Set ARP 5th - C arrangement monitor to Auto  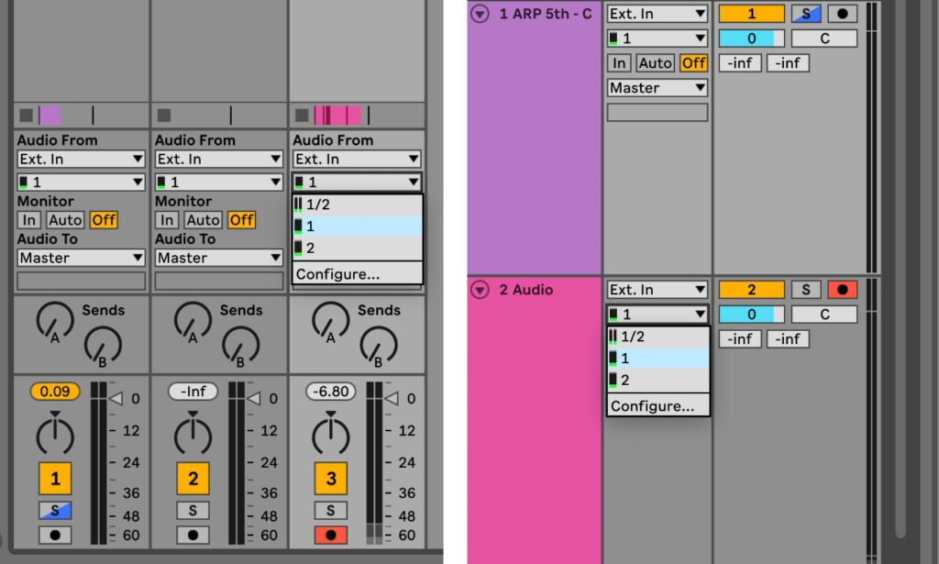(655, 63)
